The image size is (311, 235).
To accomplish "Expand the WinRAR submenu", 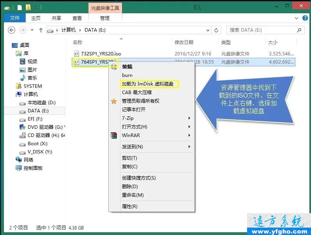I will (x=189, y=135).
